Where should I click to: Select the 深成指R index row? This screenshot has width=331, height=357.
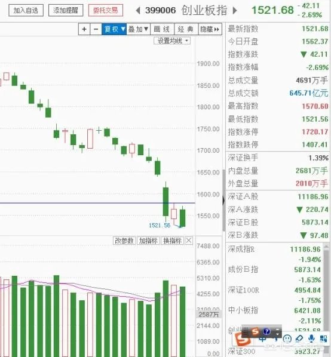point(274,254)
